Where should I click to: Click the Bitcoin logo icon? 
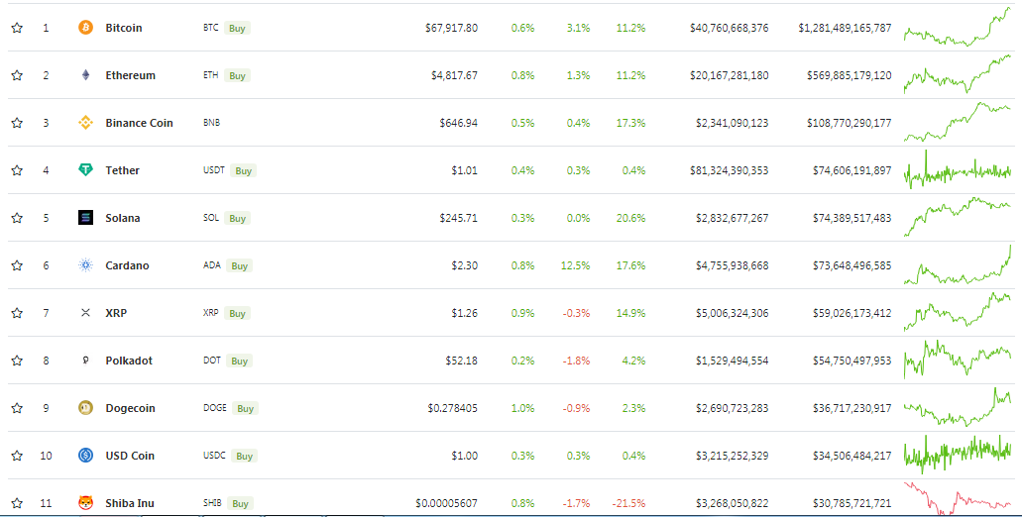85,28
